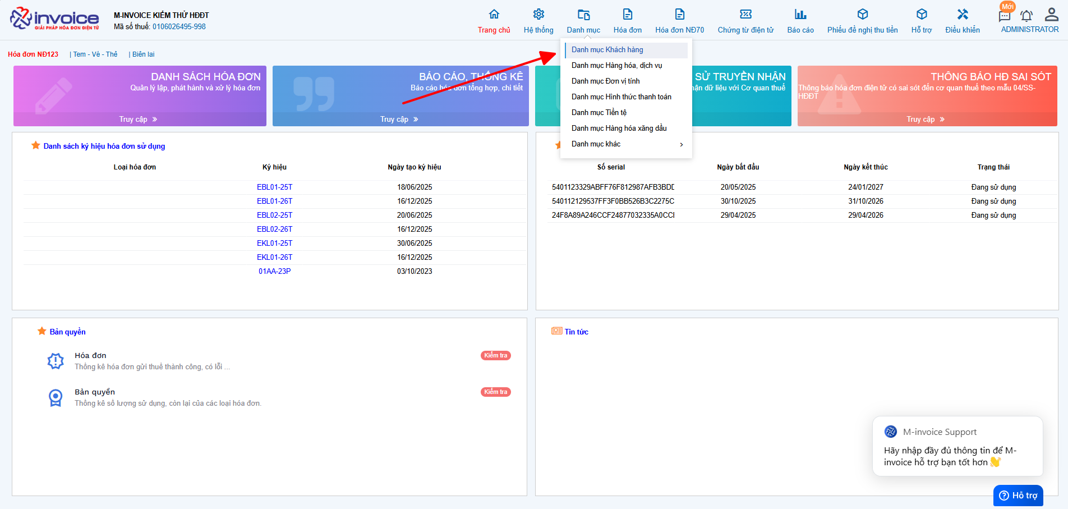Switch to the Biên lai tab
This screenshot has width=1068, height=509.
143,54
